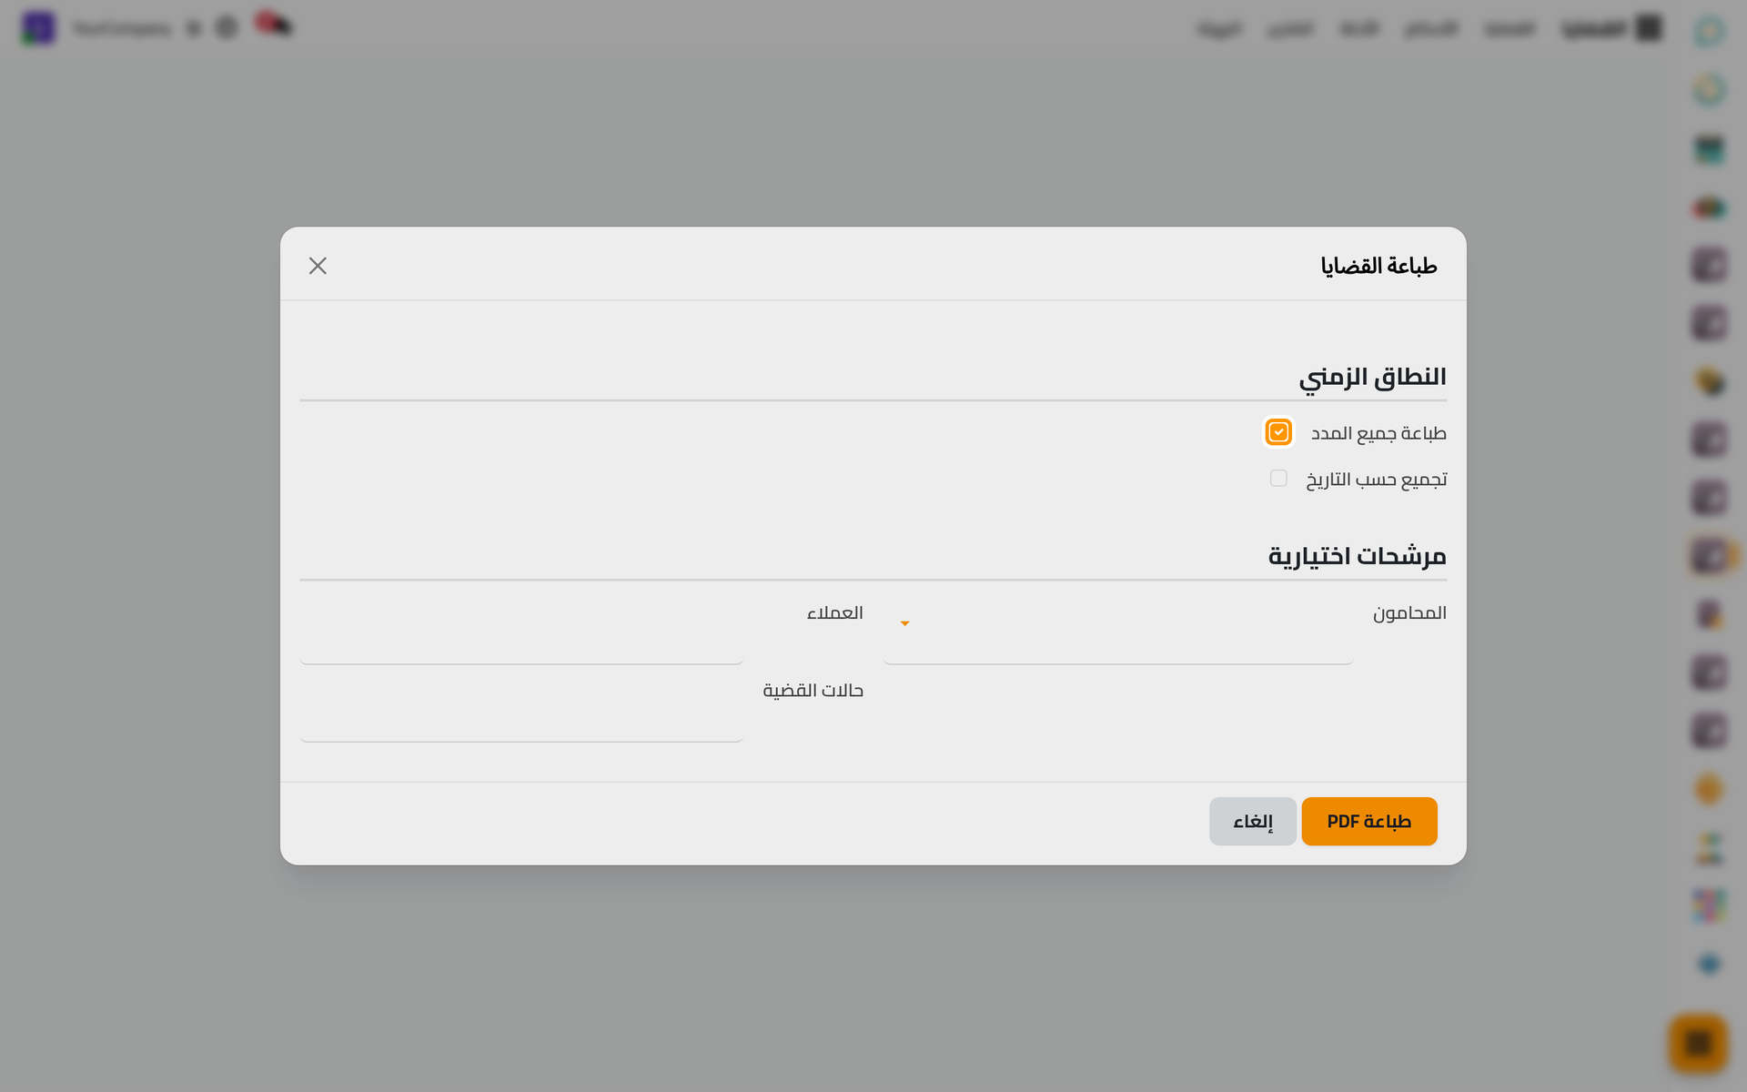The width and height of the screenshot is (1747, 1092).
Task: Click the purple app logo at top left
Action: click(38, 28)
